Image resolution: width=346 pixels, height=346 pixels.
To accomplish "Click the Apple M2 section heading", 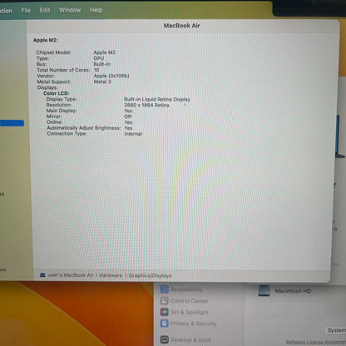I will coord(46,40).
